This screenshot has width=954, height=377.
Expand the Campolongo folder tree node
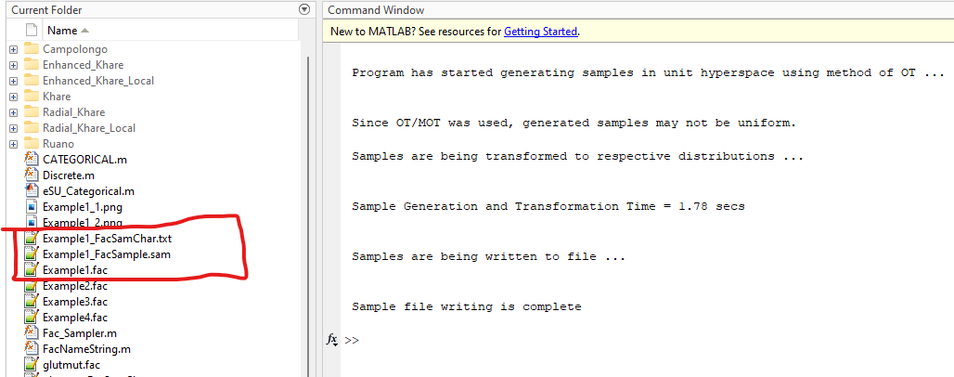click(x=13, y=49)
